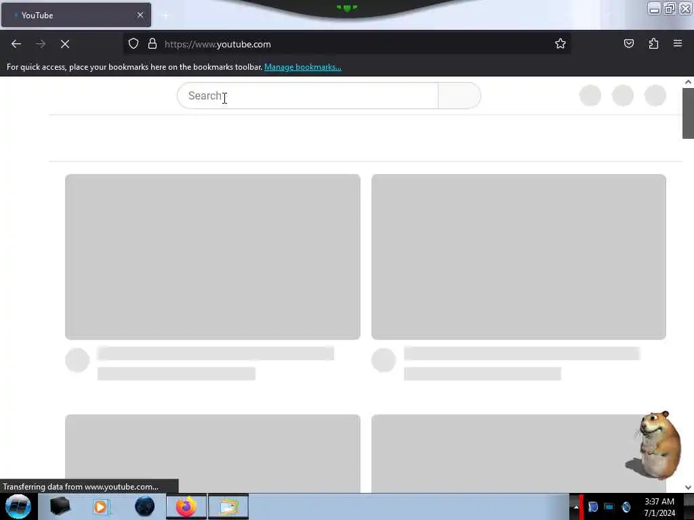This screenshot has width=694, height=520.
Task: Open the Windows Start menu
Action: pyautogui.click(x=18, y=506)
